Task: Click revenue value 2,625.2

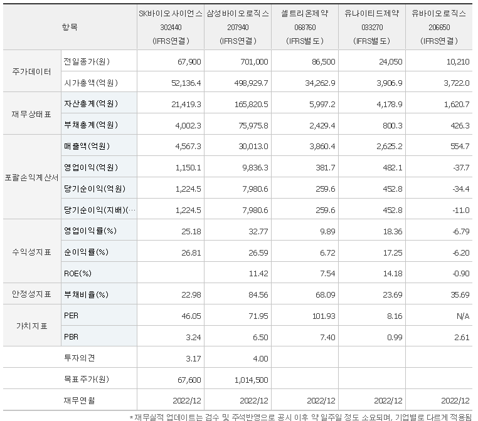Action: click(390, 147)
